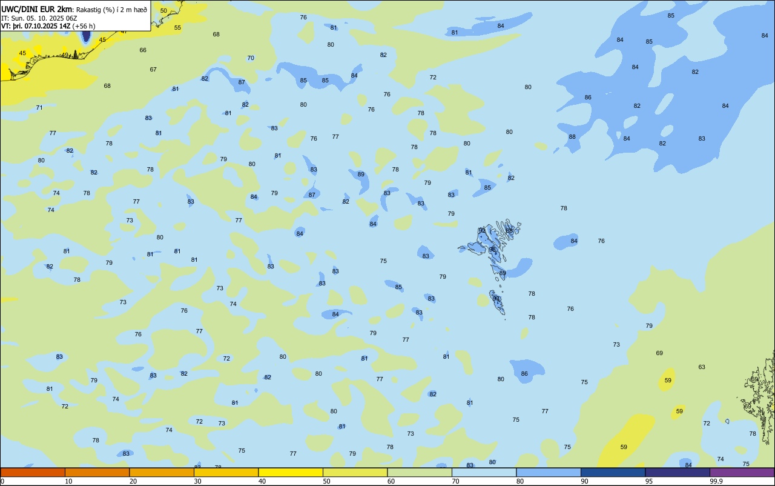Click the 'IT: Sun. 05. 10. 2025 06Z' line
This screenshot has height=486, width=775.
pyautogui.click(x=39, y=18)
